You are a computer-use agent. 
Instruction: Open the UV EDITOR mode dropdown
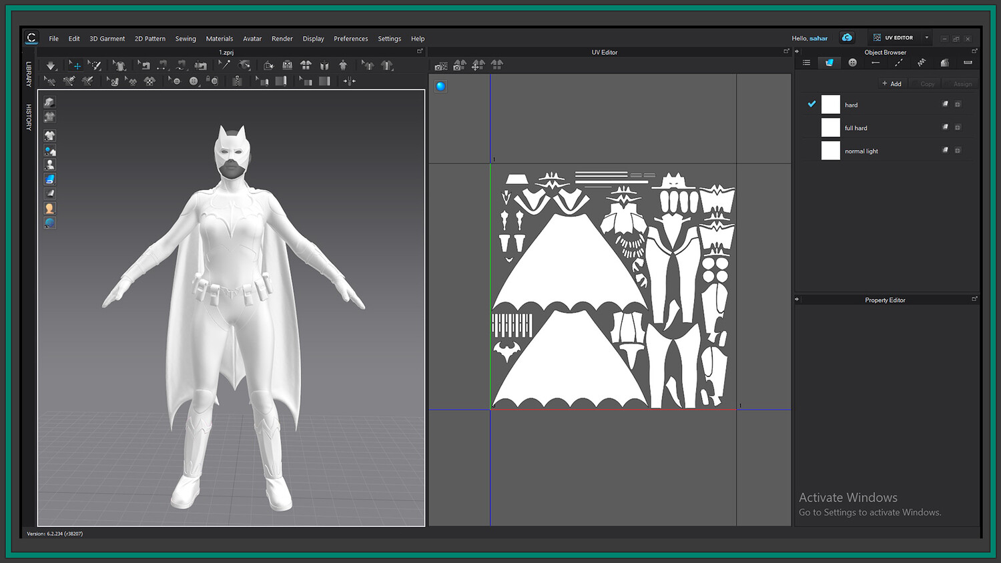(x=926, y=38)
